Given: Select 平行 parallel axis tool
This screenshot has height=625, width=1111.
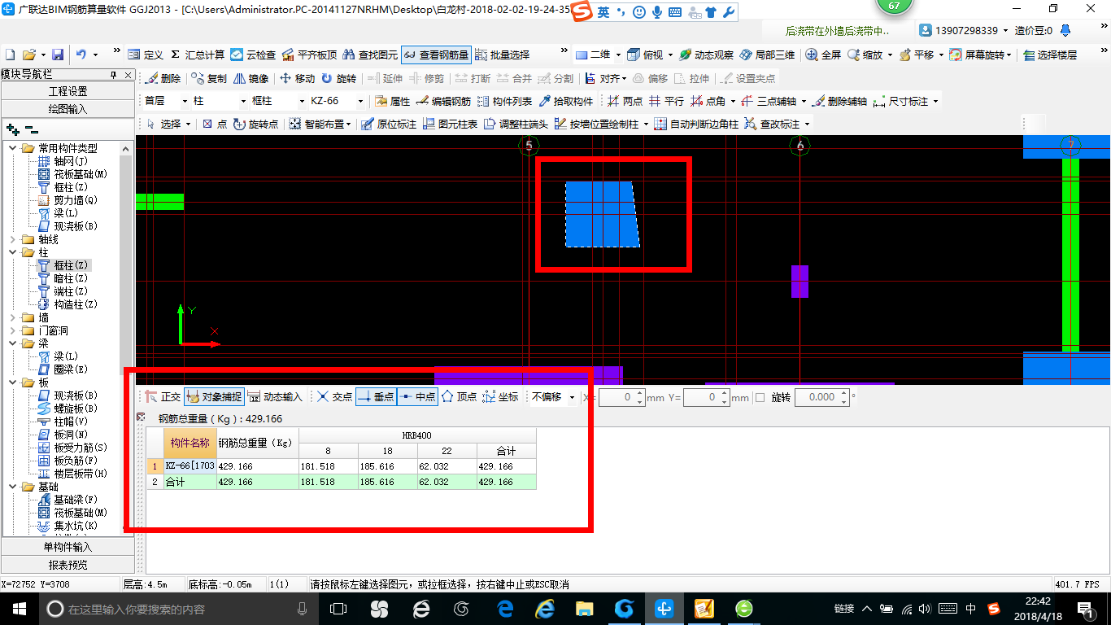Looking at the screenshot, I should click(666, 102).
